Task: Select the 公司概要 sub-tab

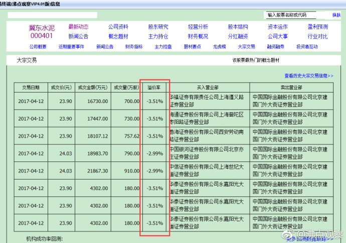Action: 38,46
